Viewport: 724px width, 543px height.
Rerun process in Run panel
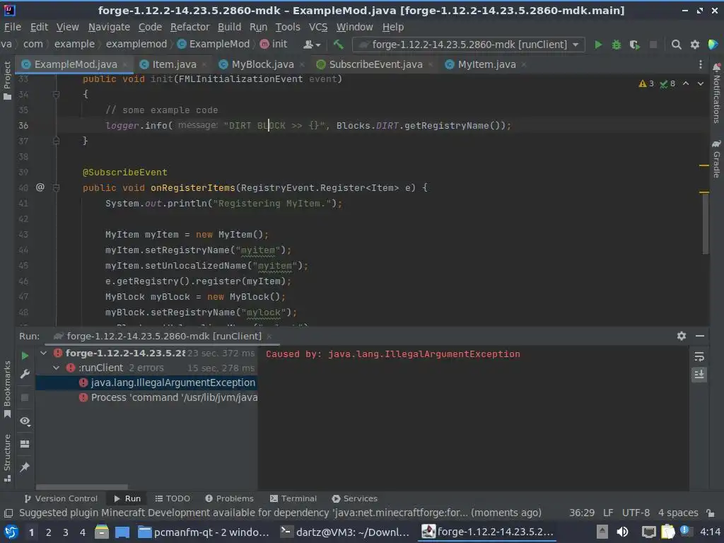[25, 356]
